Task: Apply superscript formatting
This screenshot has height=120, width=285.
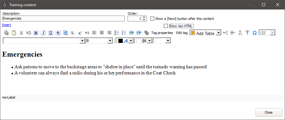Action: pos(80,33)
